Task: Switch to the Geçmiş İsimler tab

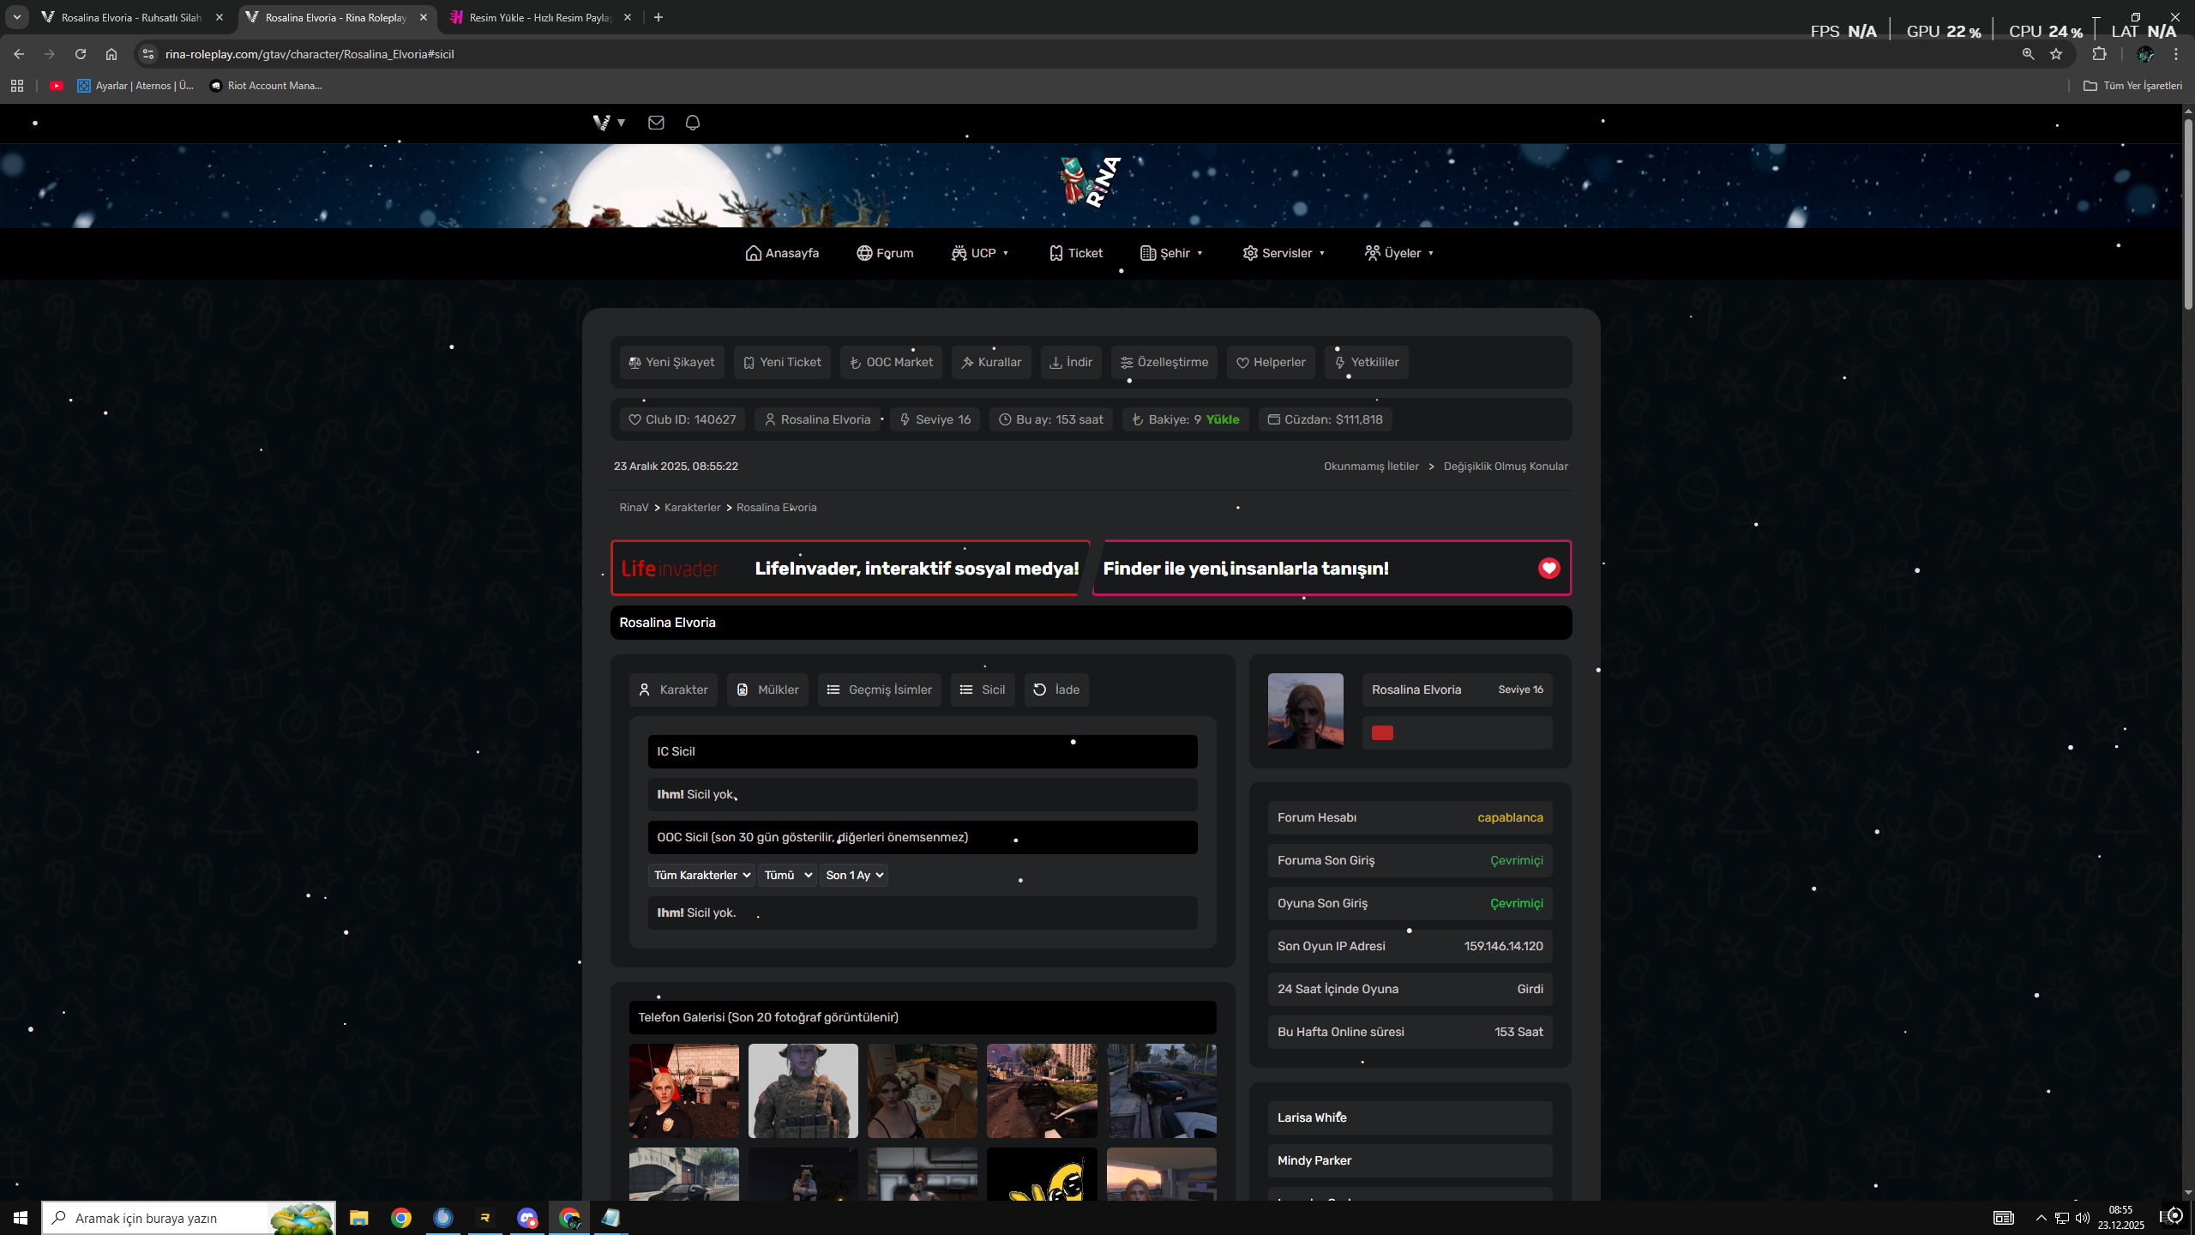Action: click(x=880, y=690)
